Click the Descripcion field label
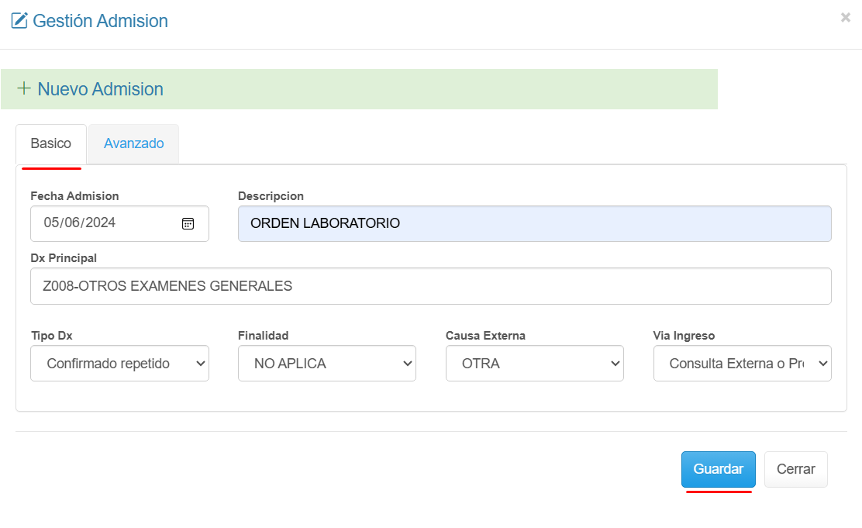 tap(271, 196)
